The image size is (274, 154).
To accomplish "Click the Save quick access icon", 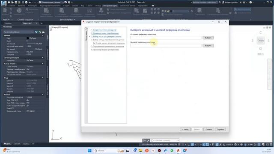I will pos(16,2).
